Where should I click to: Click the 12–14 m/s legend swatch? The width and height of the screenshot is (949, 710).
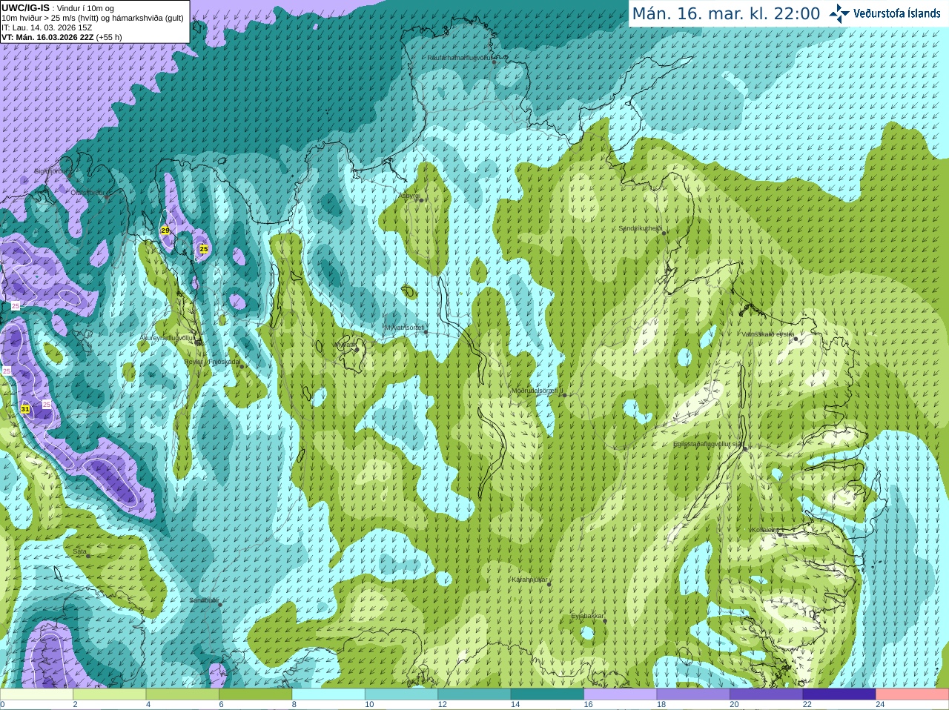[x=474, y=694]
